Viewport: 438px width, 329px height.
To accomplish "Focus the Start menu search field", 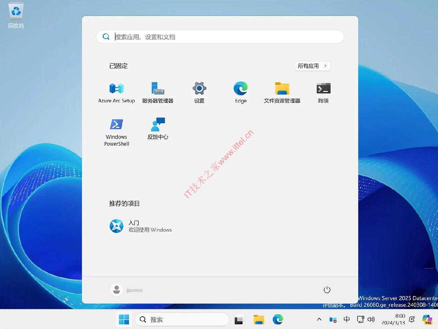I will (220, 37).
